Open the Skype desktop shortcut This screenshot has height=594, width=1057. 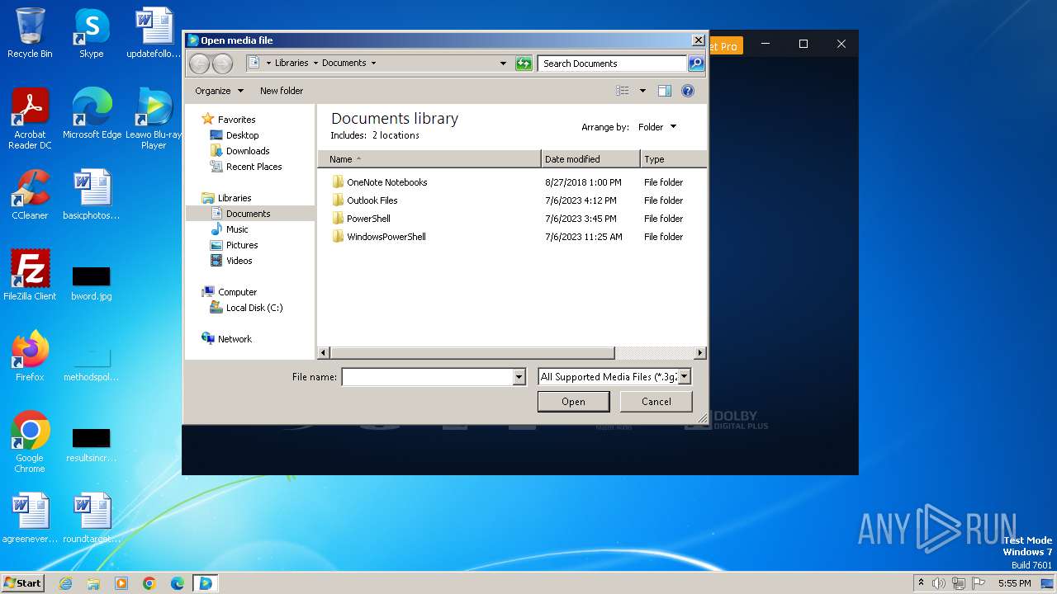click(92, 33)
